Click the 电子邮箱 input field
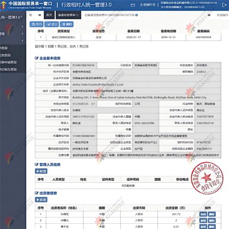 pos(83,129)
